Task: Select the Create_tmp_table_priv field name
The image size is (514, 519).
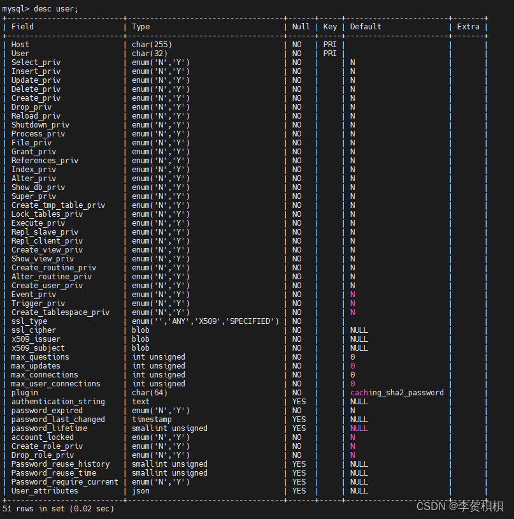Action: pos(59,205)
